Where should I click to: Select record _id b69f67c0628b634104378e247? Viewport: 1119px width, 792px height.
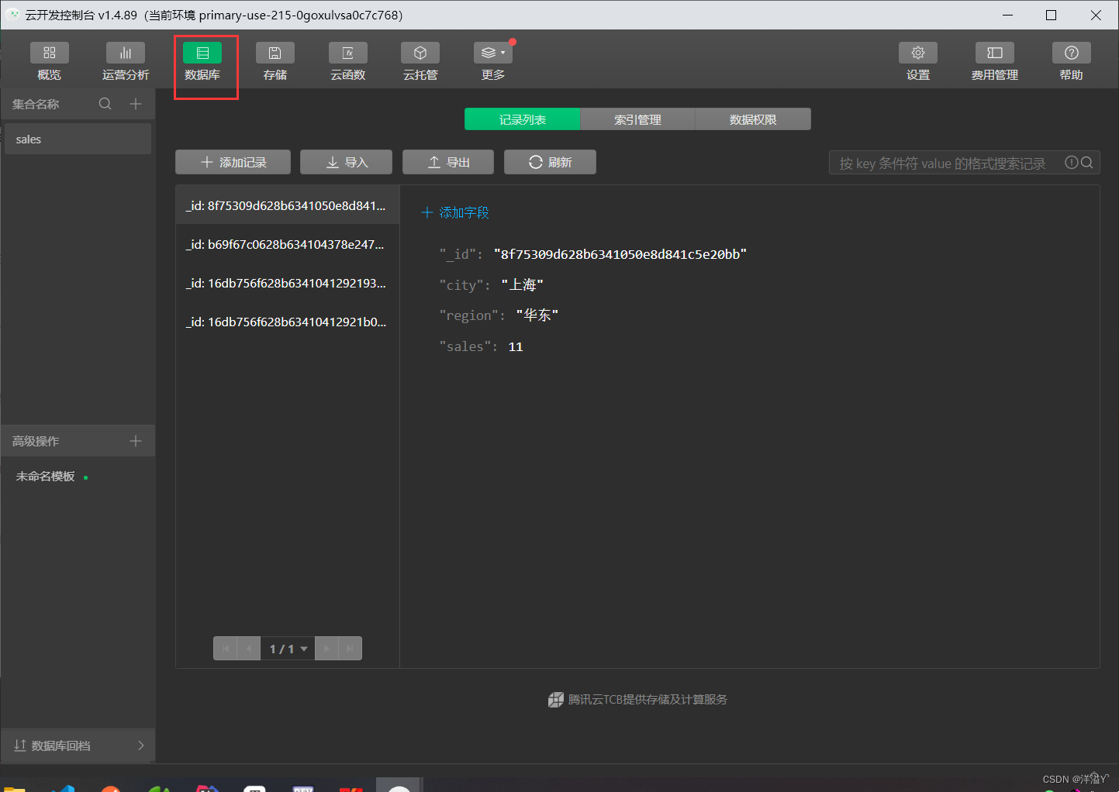pos(287,244)
